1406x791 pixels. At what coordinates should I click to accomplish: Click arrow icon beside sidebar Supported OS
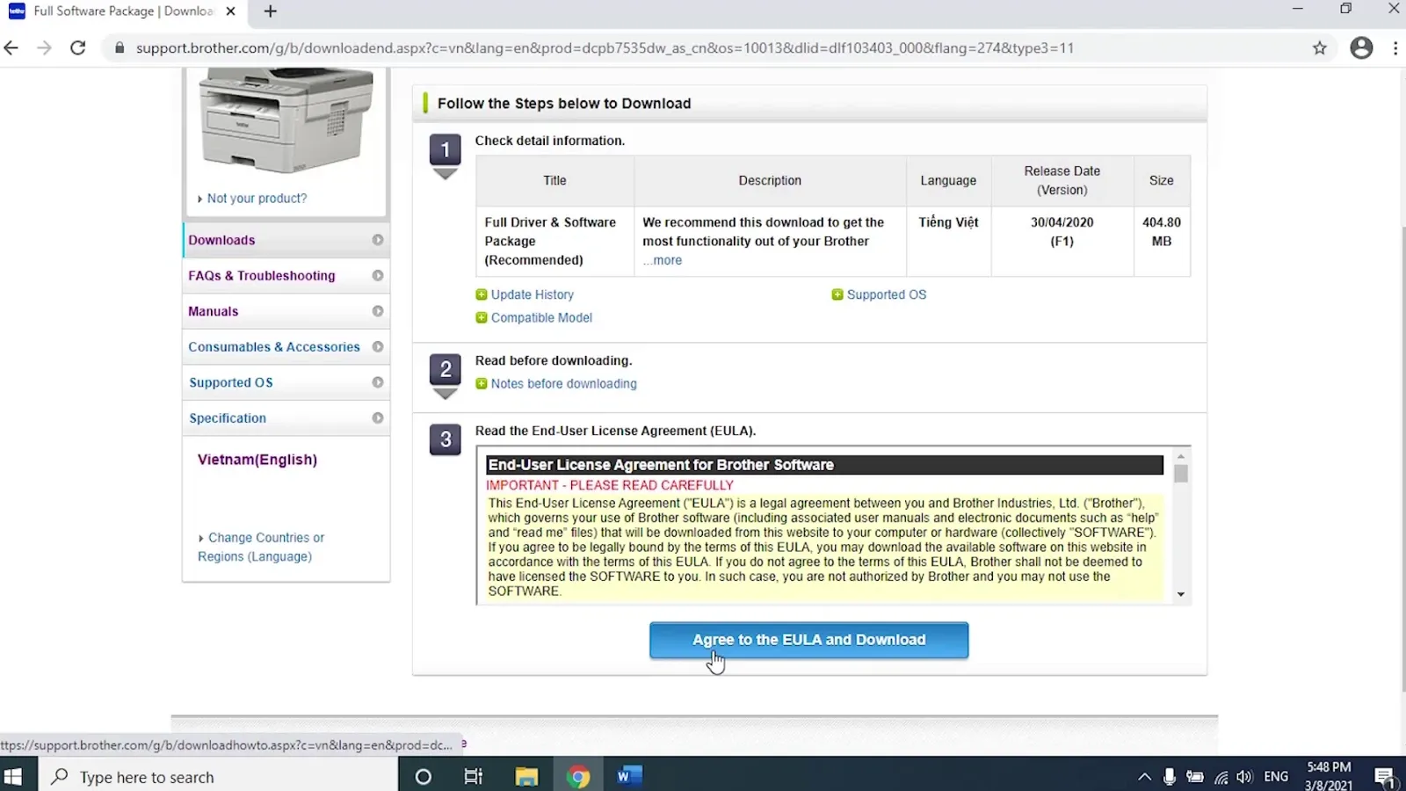pyautogui.click(x=378, y=382)
